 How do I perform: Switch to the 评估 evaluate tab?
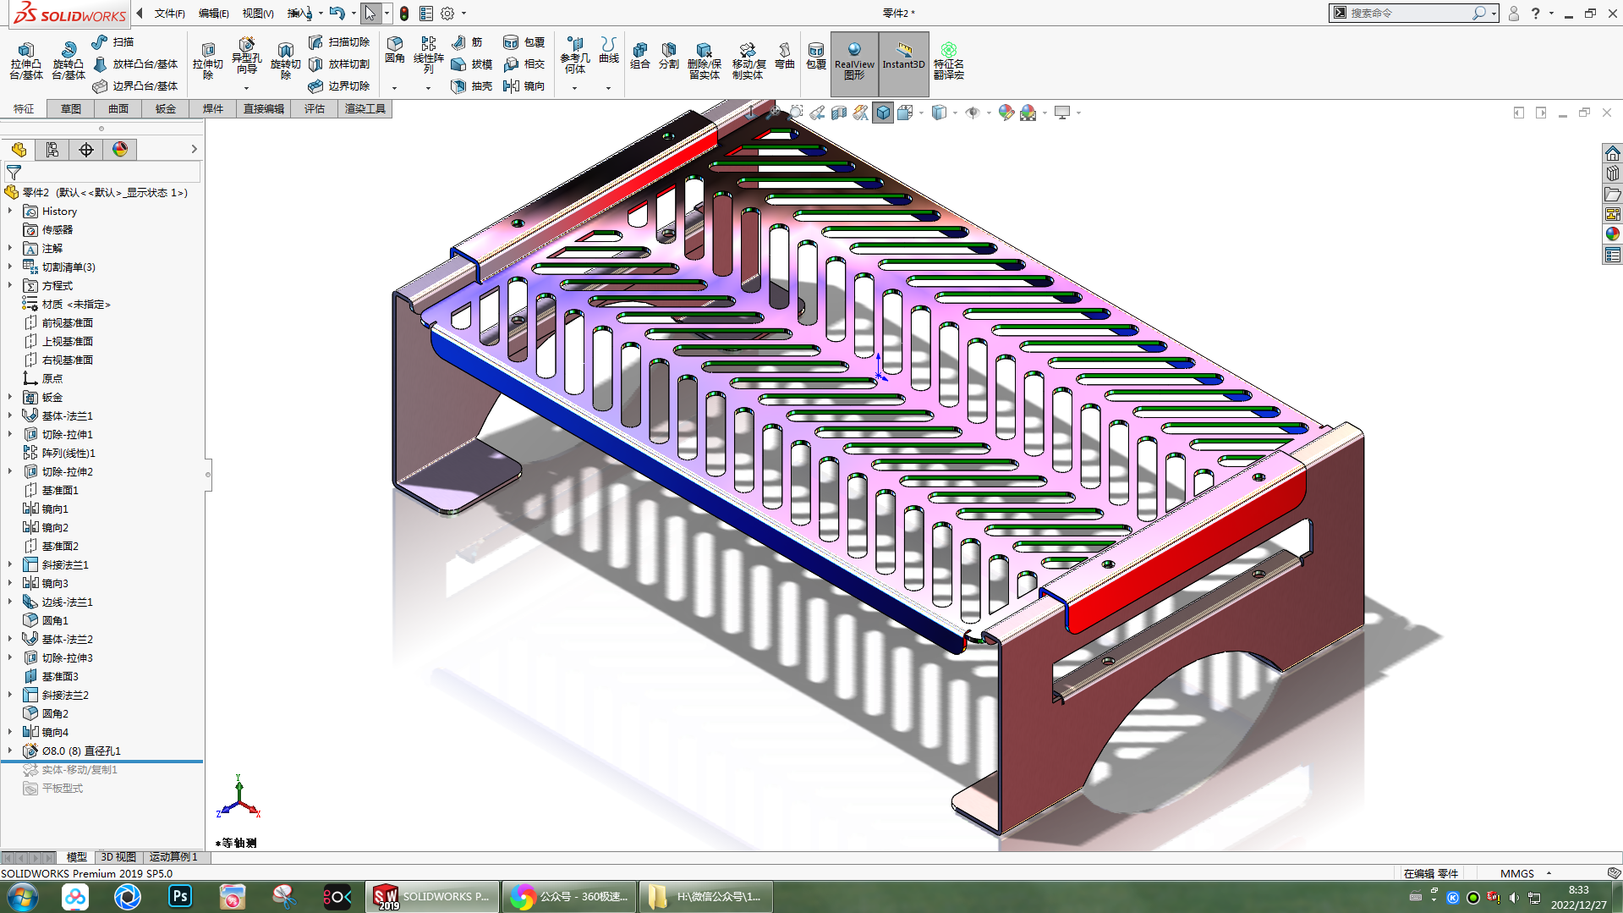(x=315, y=109)
